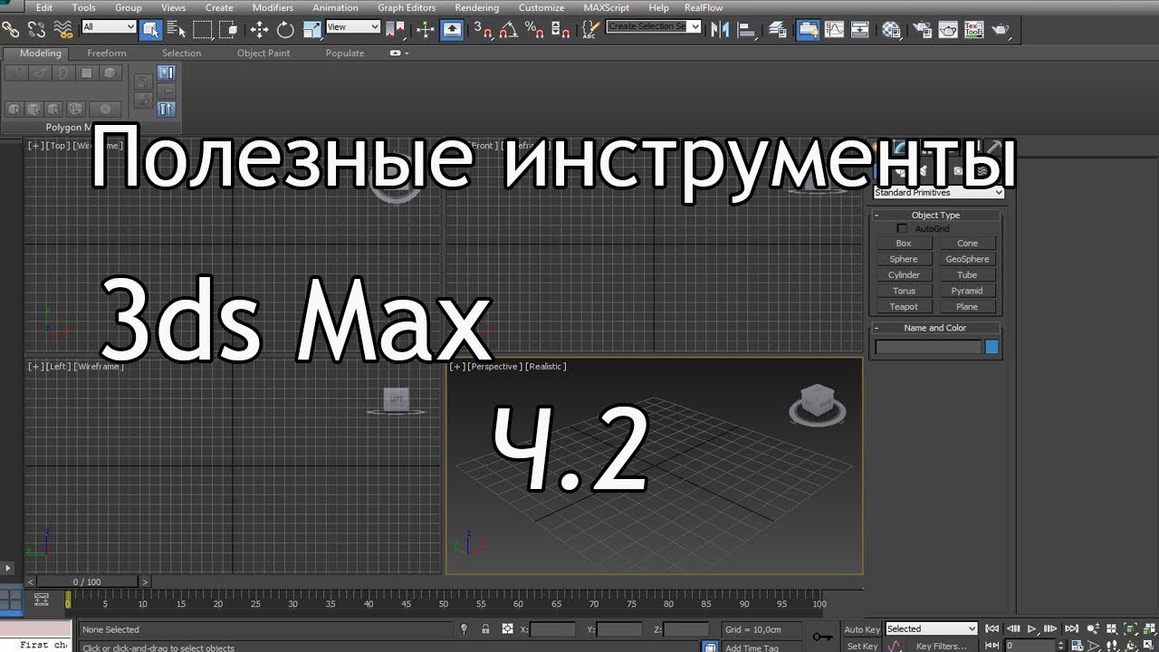Viewport: 1159px width, 652px height.
Task: Open Curve Editor icon
Action: pos(834,29)
